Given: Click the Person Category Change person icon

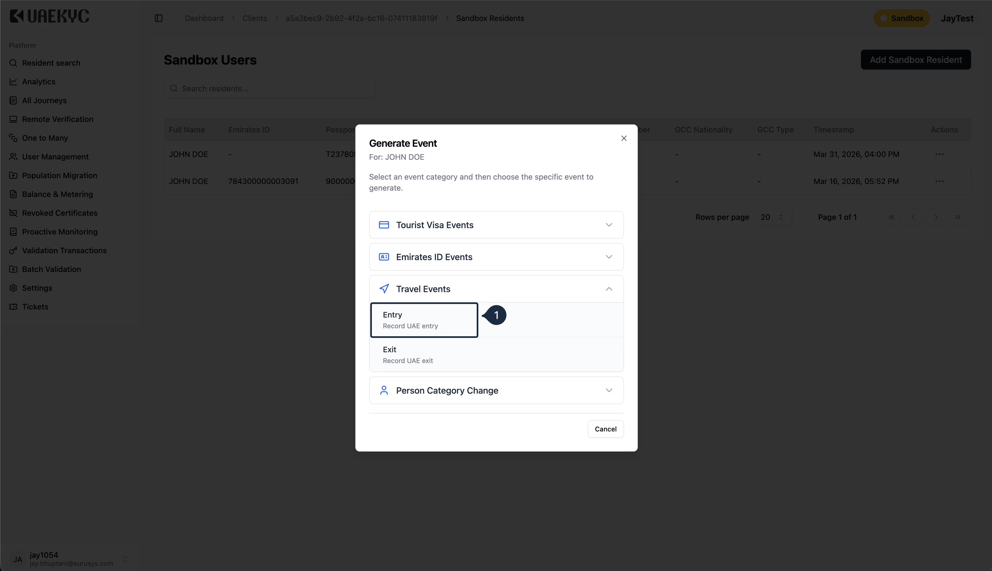Looking at the screenshot, I should click(384, 390).
